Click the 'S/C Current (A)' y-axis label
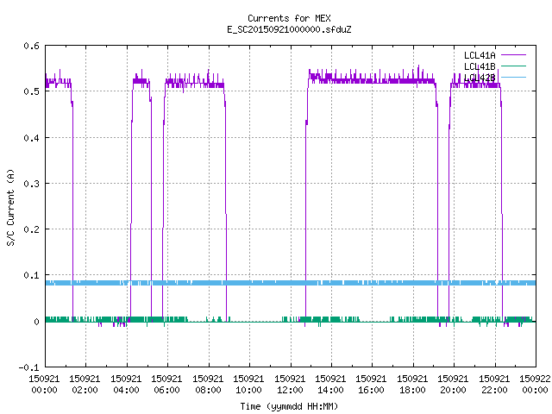Viewport: 552px width, 414px height. [x=11, y=207]
